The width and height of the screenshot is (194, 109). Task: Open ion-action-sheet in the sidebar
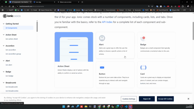[12, 39]
